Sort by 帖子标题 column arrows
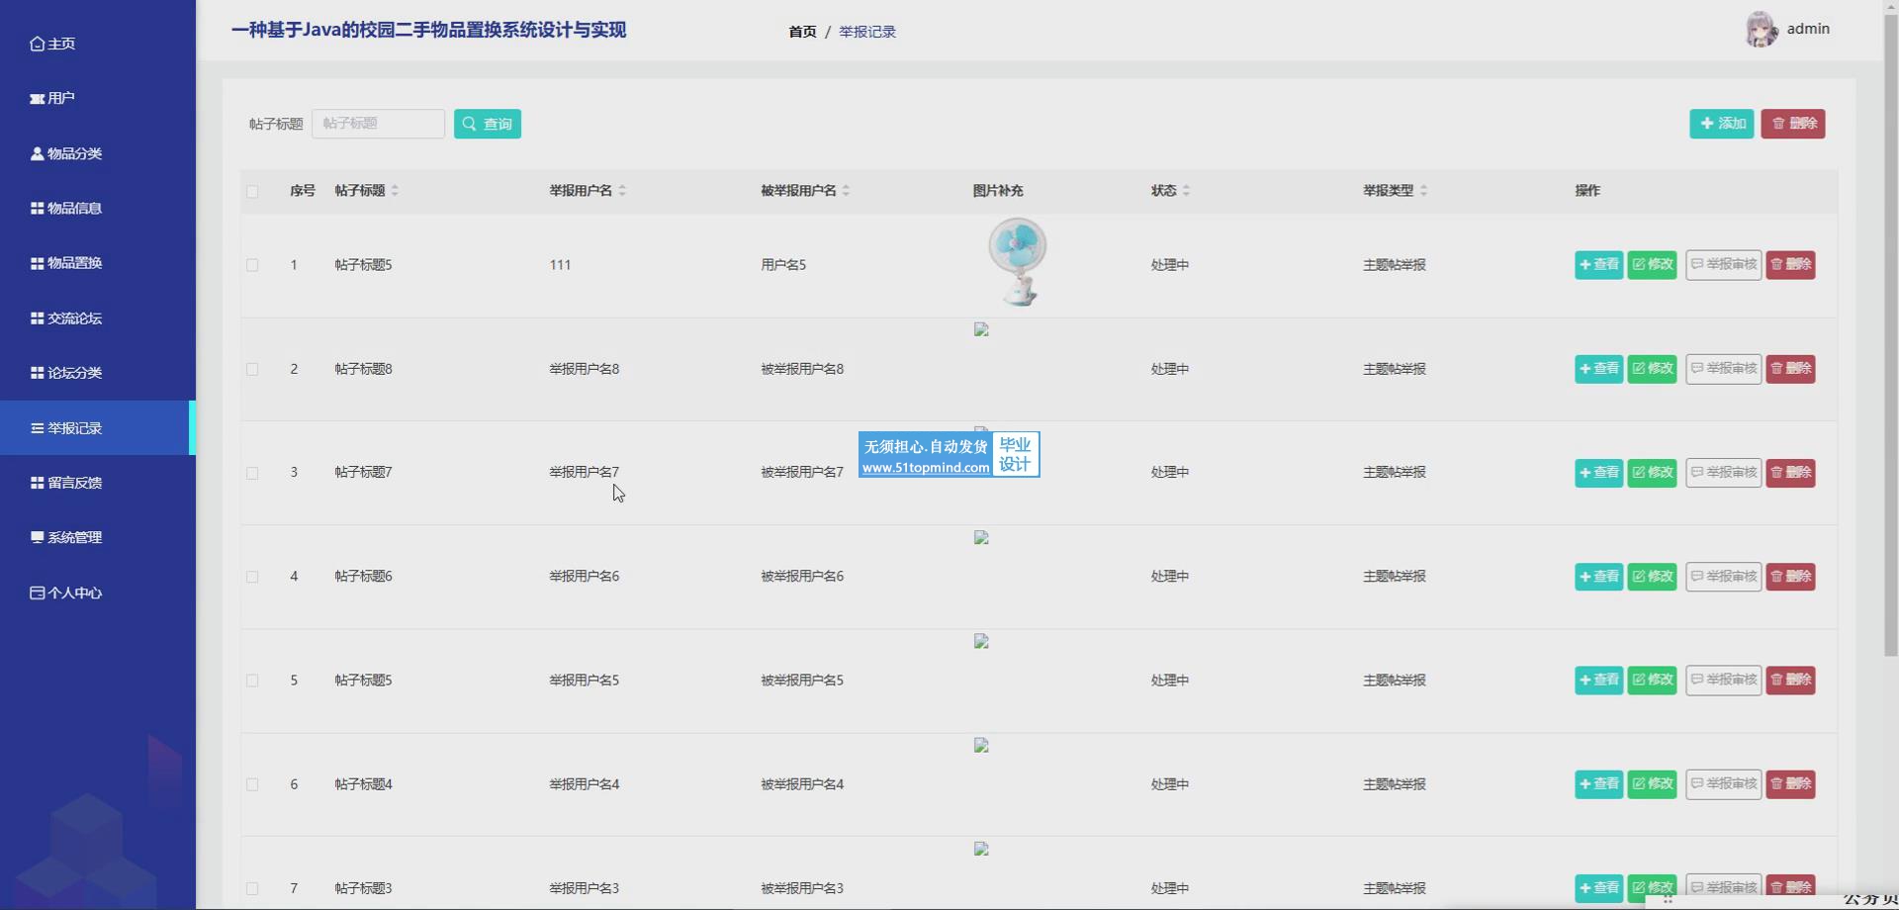Image resolution: width=1899 pixels, height=910 pixels. tap(395, 191)
